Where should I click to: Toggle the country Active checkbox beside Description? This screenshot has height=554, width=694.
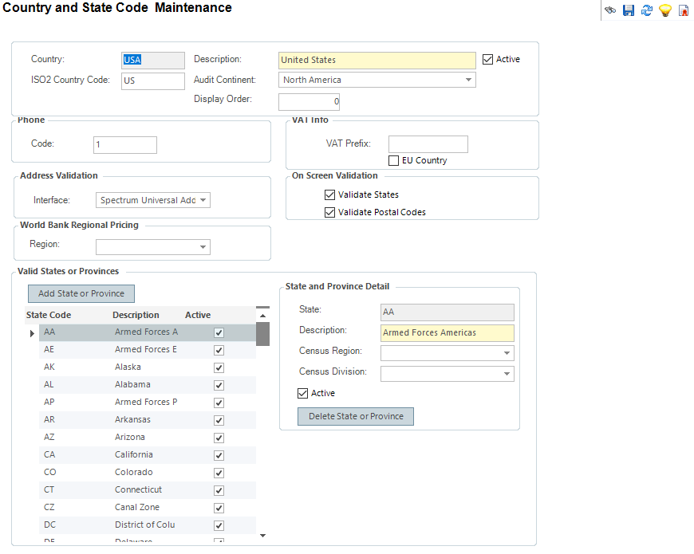click(x=487, y=59)
